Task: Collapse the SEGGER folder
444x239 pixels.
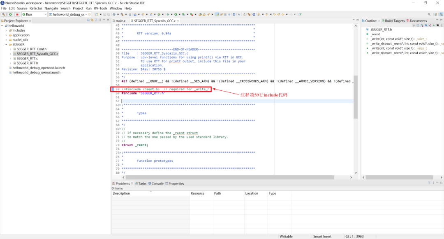Action: (6, 44)
